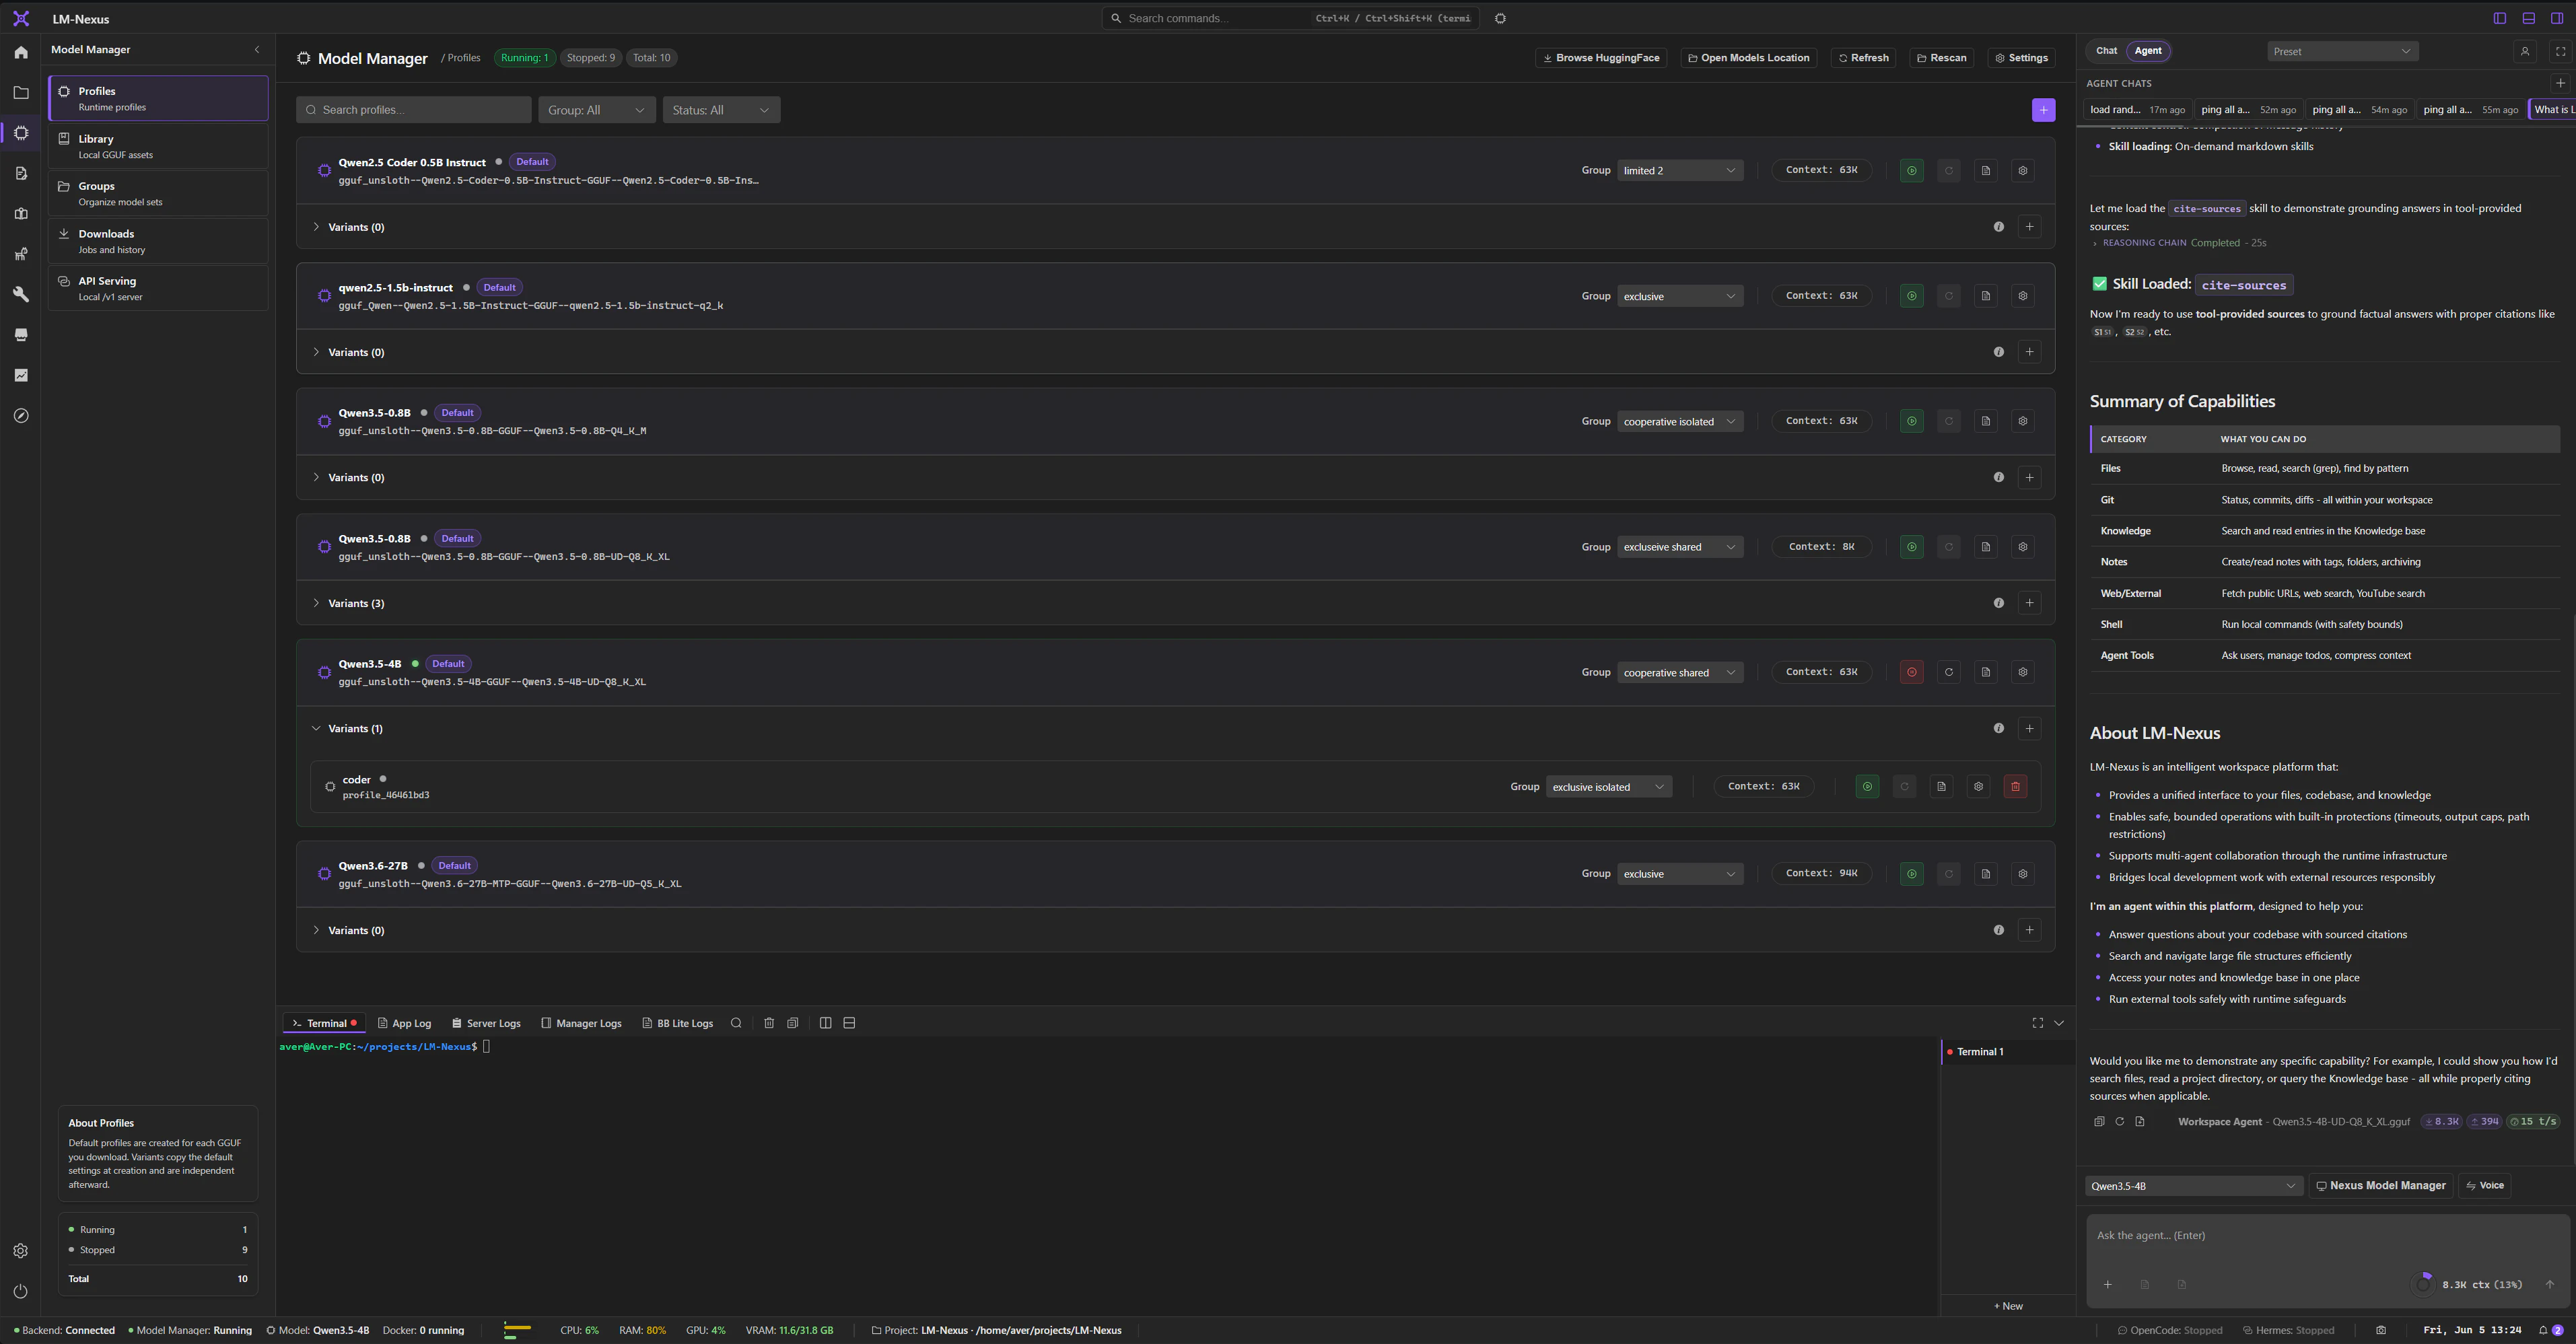Open the API Serving section
This screenshot has height=1344, width=2576.
tap(158, 288)
